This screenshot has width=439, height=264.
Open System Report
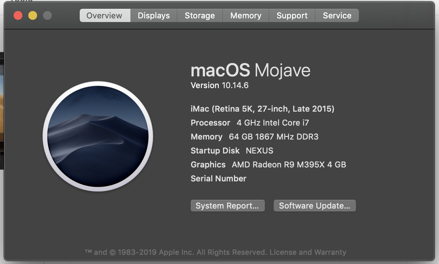click(227, 206)
